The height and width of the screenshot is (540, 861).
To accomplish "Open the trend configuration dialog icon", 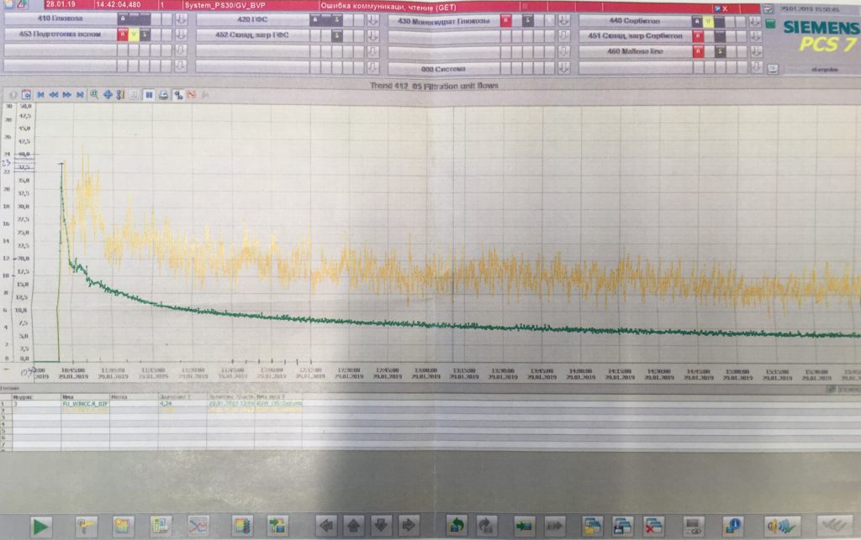I will (26, 95).
